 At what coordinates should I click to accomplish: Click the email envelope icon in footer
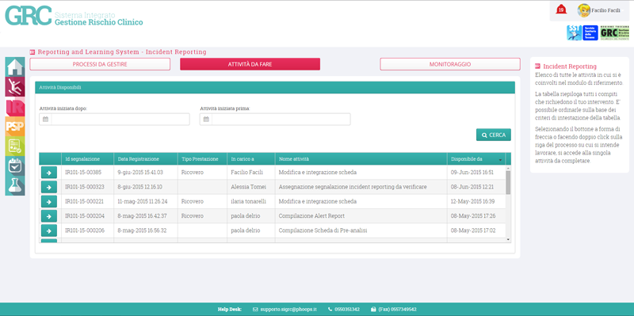point(255,310)
